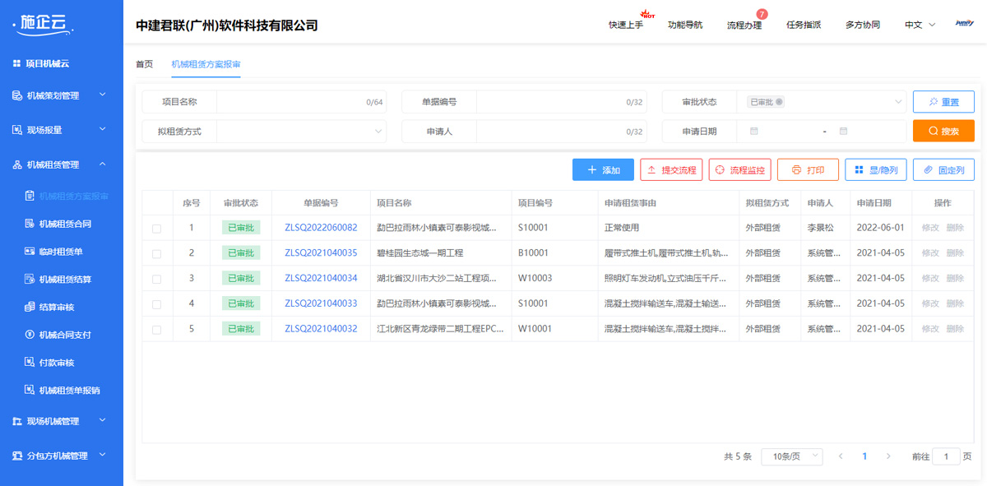
Task: Select the checkbox for row 1
Action: [x=156, y=229]
